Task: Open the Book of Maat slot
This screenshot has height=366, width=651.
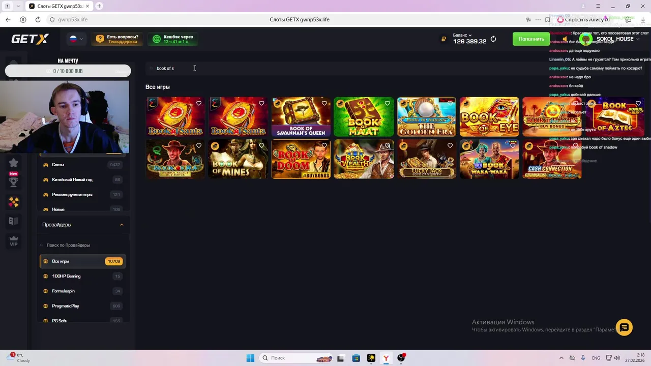Action: (364, 117)
